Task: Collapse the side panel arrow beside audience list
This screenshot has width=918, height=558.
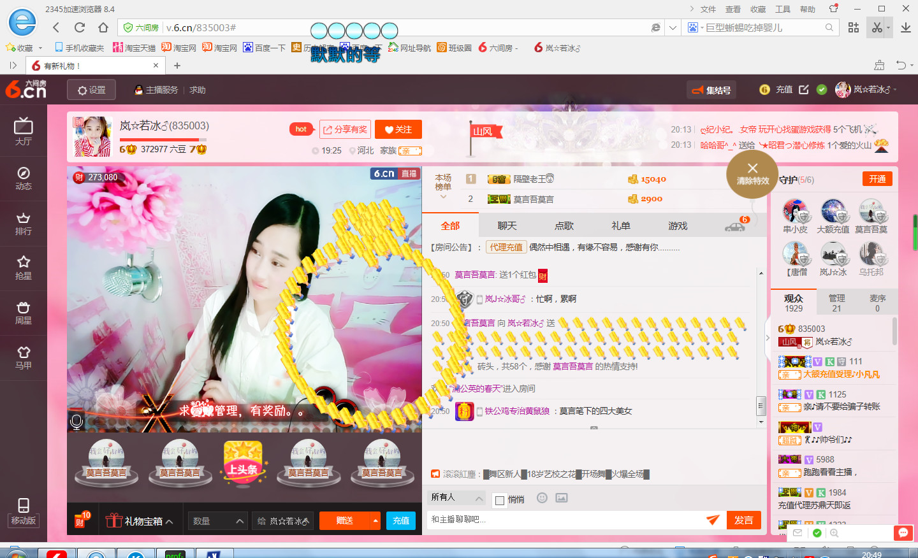Action: [768, 338]
